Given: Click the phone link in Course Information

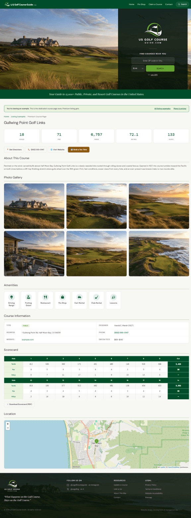Looking at the screenshot, I should click(121, 332).
